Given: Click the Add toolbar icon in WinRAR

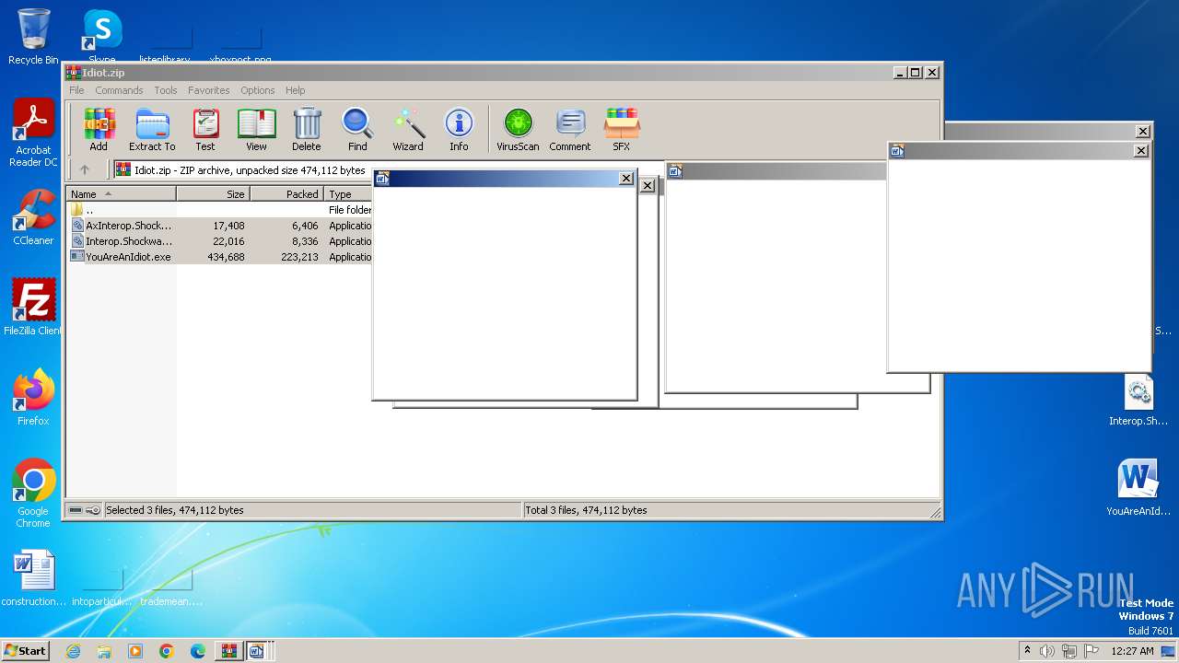Looking at the screenshot, I should click(99, 130).
